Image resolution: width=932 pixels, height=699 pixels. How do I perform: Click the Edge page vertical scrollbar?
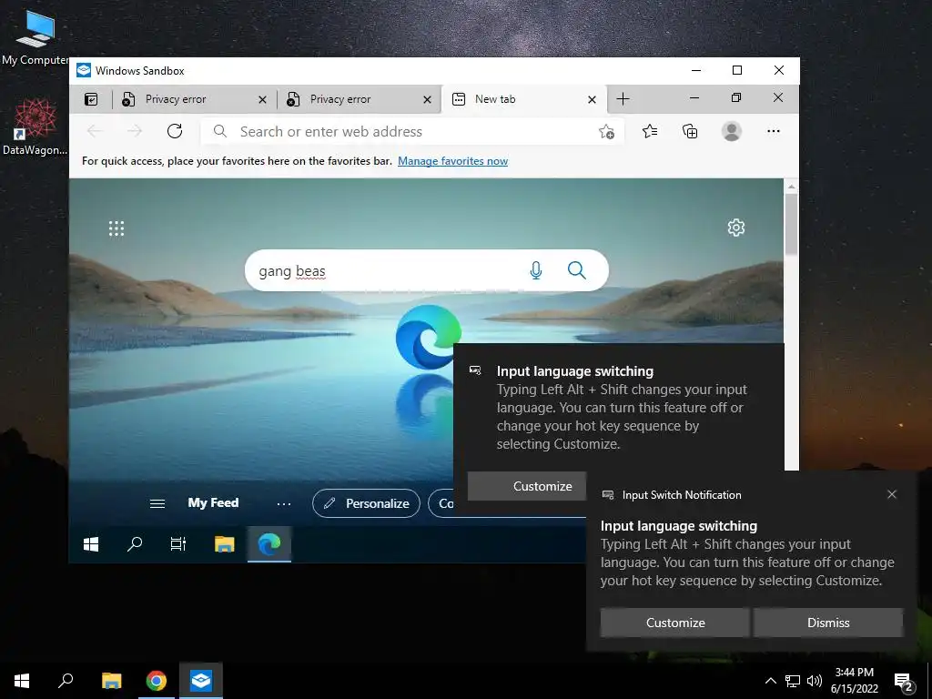(x=791, y=226)
